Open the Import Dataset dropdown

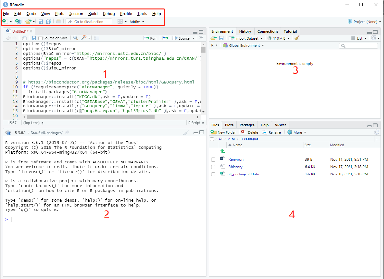pyautogui.click(x=246, y=38)
